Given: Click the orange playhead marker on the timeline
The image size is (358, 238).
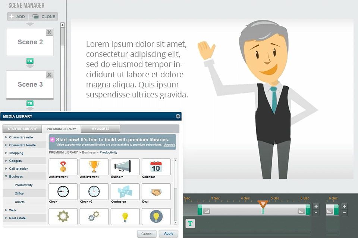Looking at the screenshot, I should [x=264, y=204].
